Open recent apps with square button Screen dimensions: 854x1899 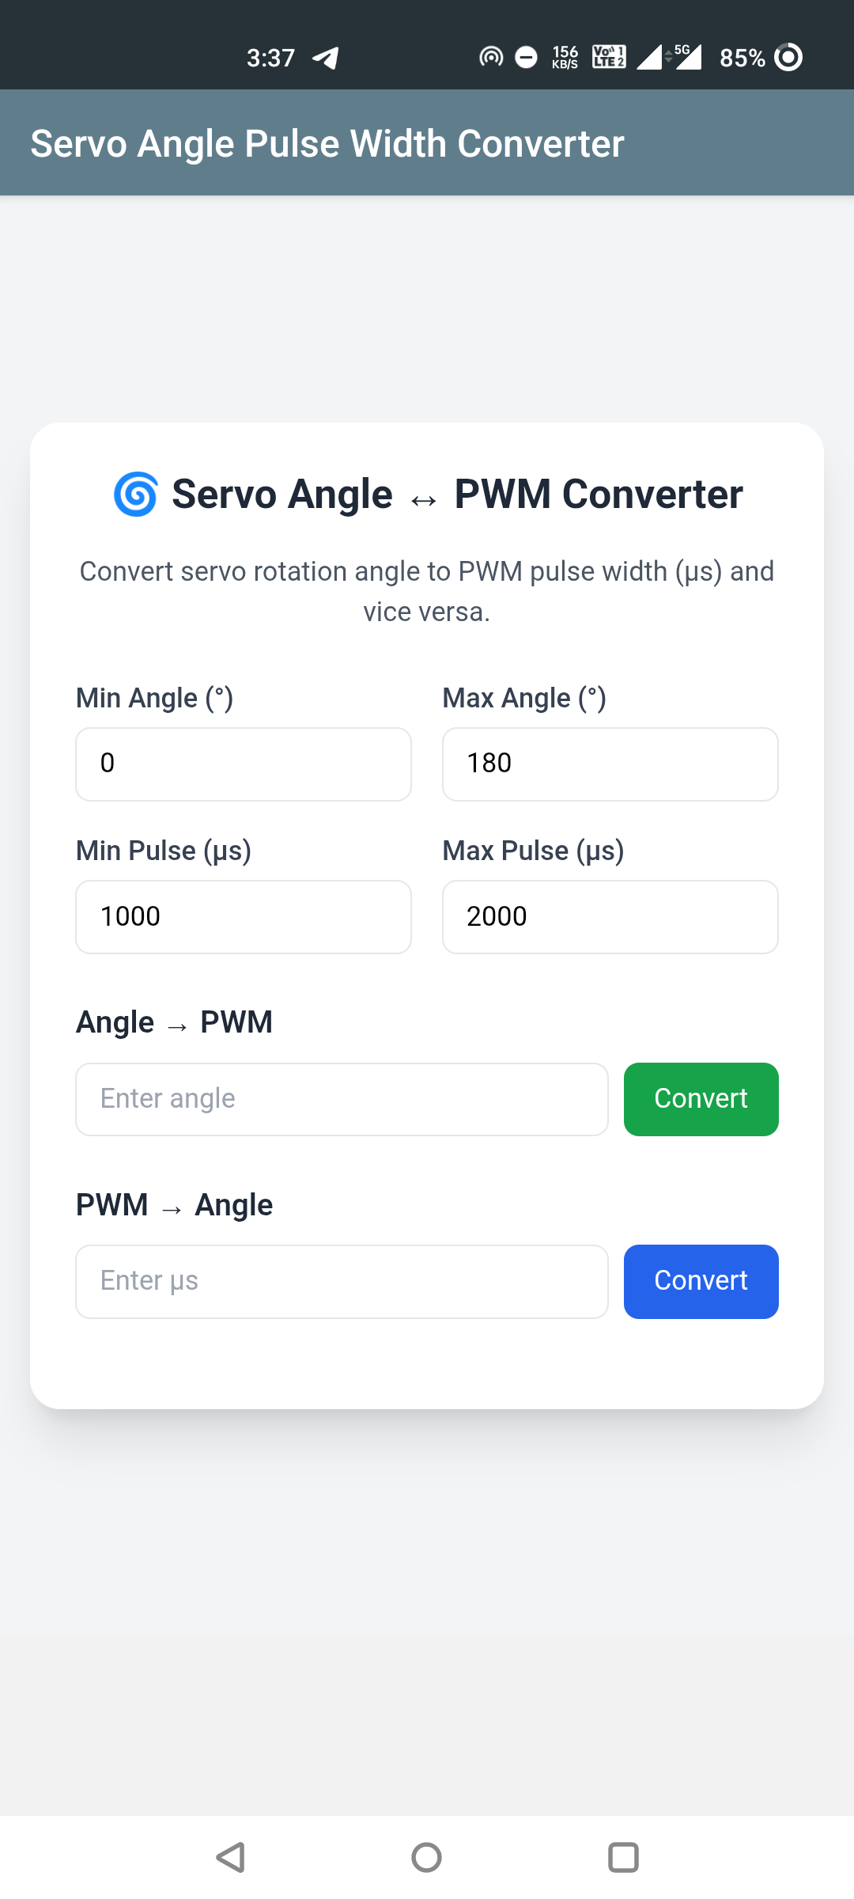tap(623, 1857)
